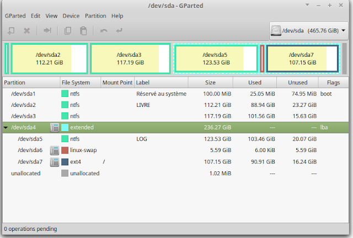Sort by the Size column header
Screen dimensions: 353x238
coord(211,83)
